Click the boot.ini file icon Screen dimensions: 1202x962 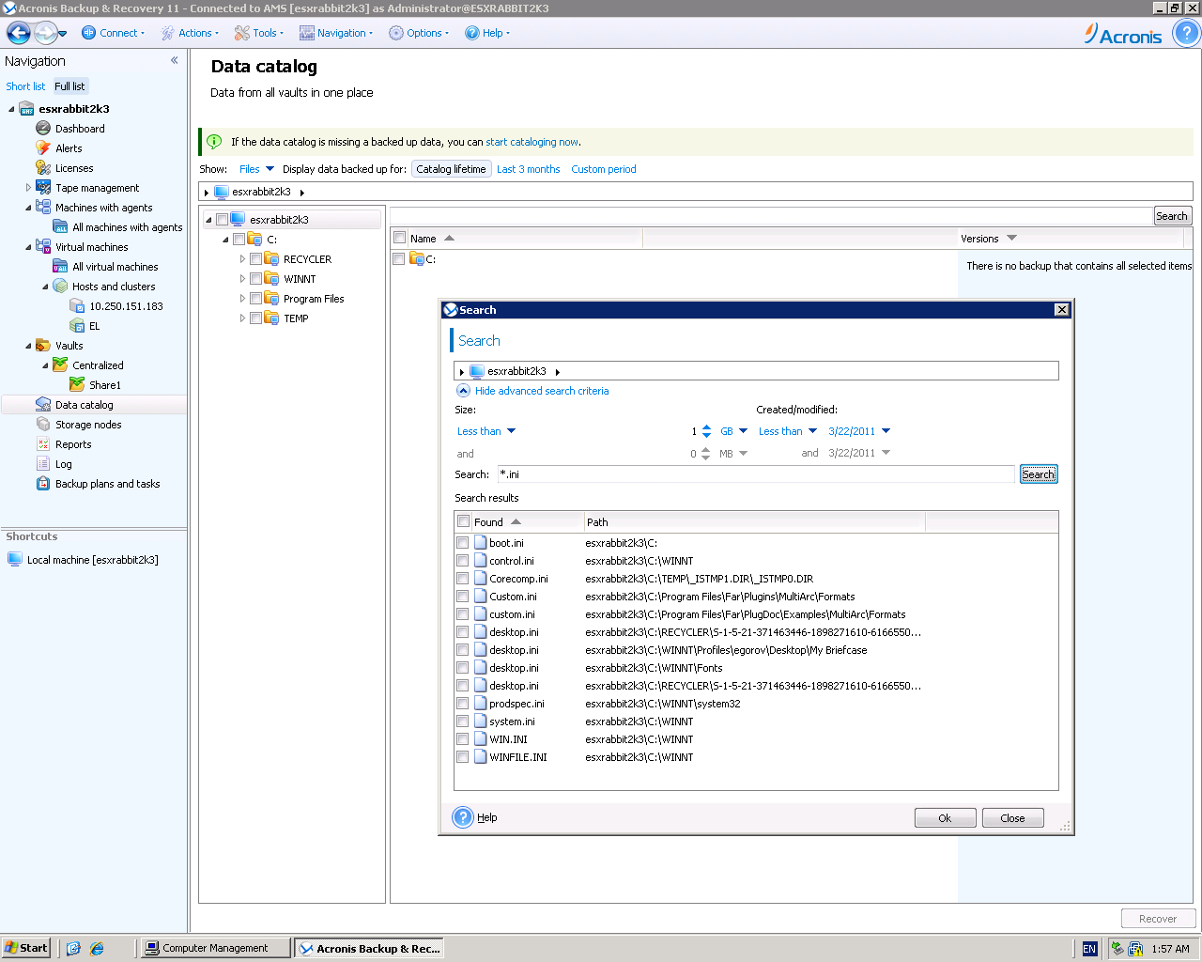coord(481,543)
